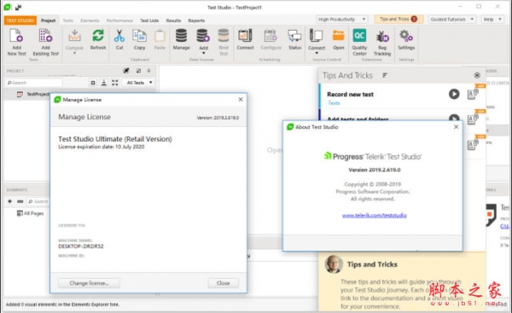Switch to the Performance ribbon tab
The height and width of the screenshot is (313, 512).
click(119, 20)
